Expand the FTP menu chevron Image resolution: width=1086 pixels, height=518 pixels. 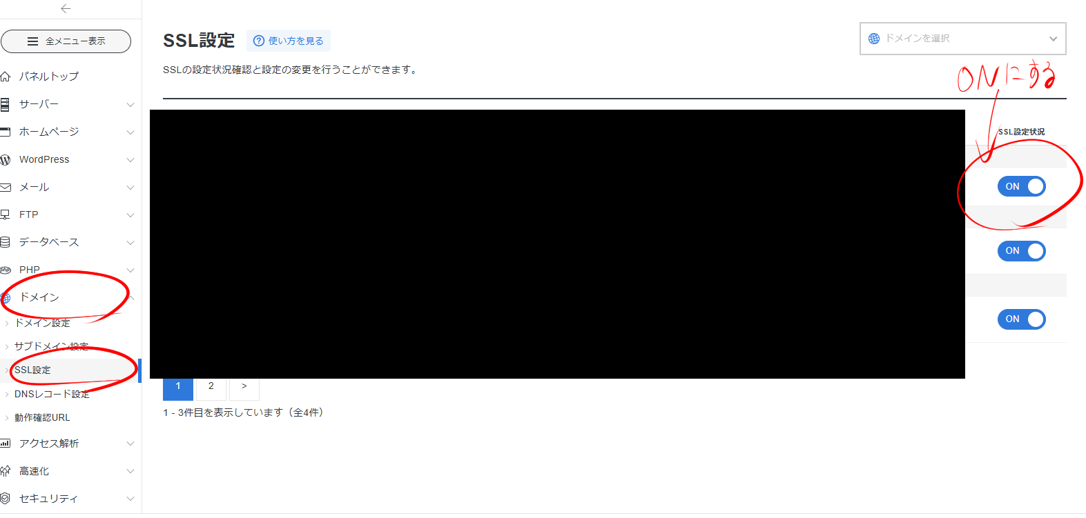pyautogui.click(x=130, y=215)
